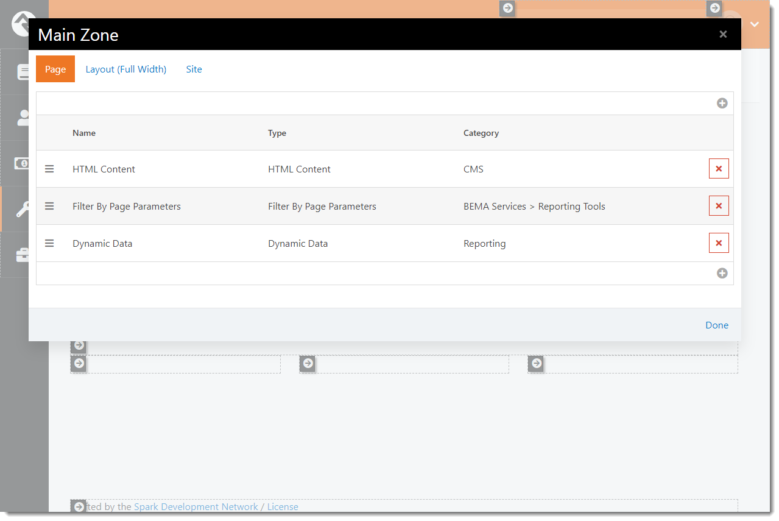This screenshot has width=779, height=521.
Task: Sort by Name column header
Action: pyautogui.click(x=84, y=133)
